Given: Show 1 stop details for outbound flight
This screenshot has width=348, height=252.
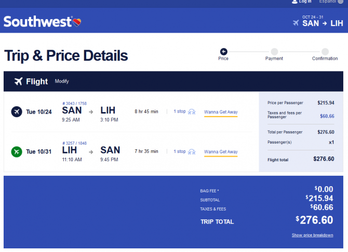Looking at the screenshot, I should point(180,111).
